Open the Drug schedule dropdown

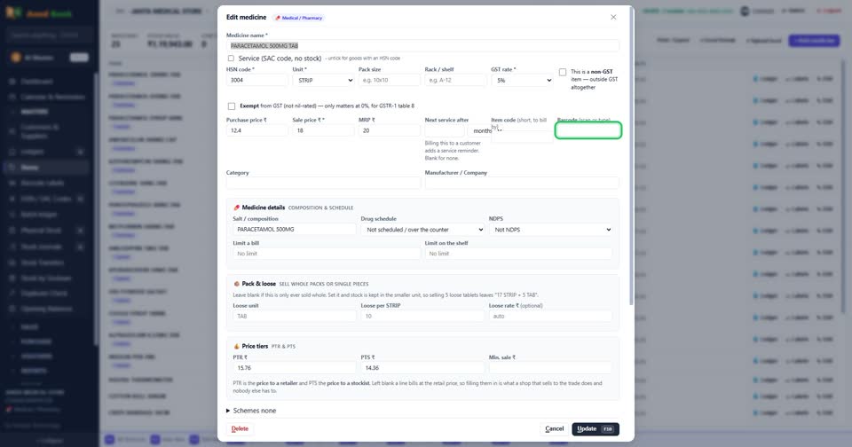422,230
